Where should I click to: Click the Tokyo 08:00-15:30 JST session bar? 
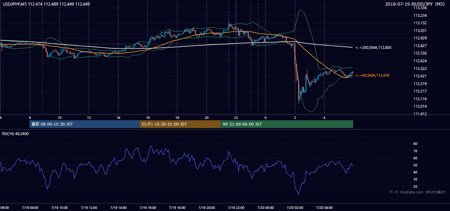pyautogui.click(x=85, y=124)
